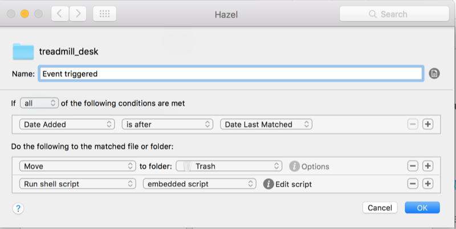Click the rule notes icon beside Name
The width and height of the screenshot is (456, 229).
[434, 74]
